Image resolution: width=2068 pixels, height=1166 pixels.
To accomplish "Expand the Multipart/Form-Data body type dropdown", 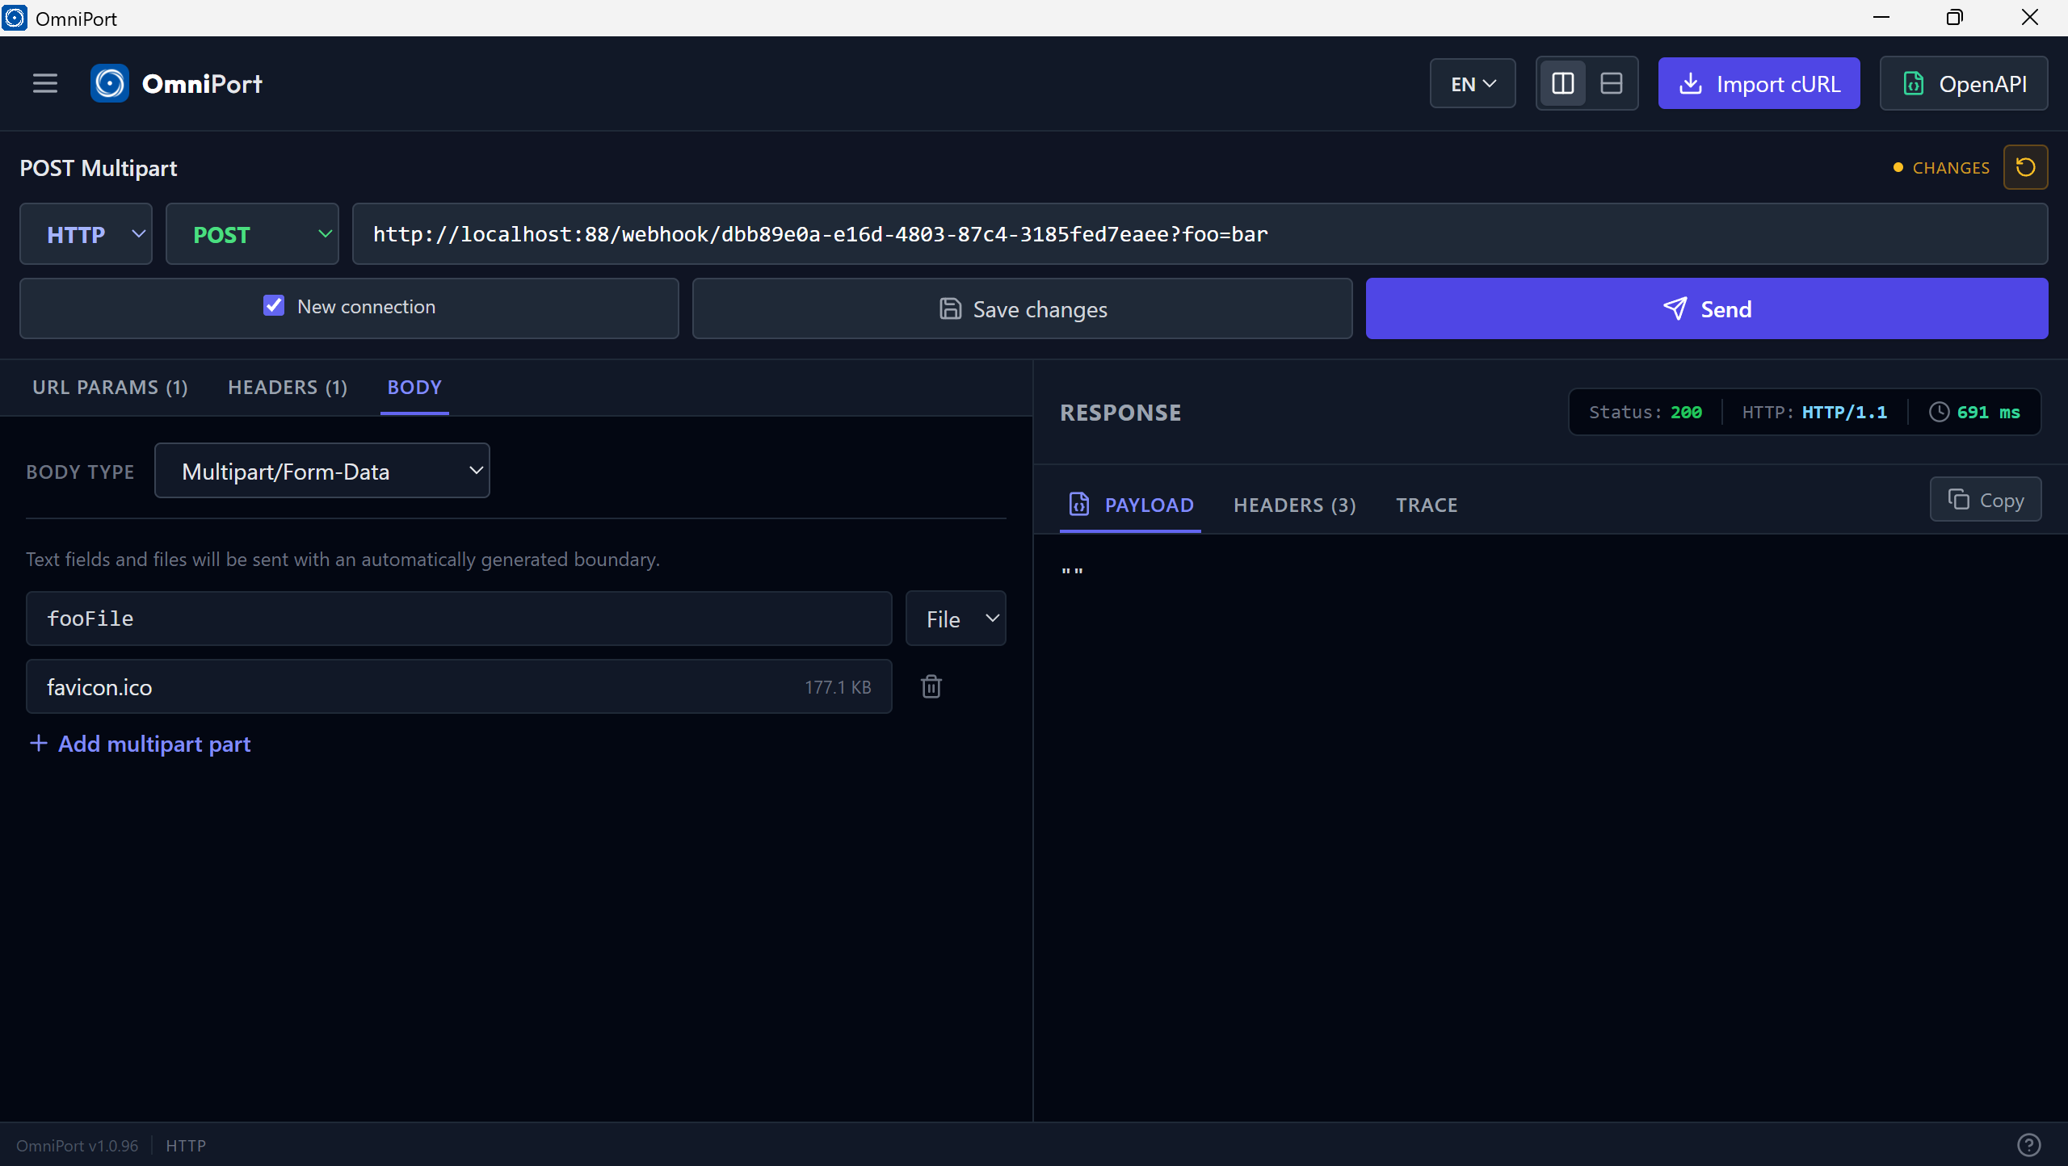I will [322, 471].
